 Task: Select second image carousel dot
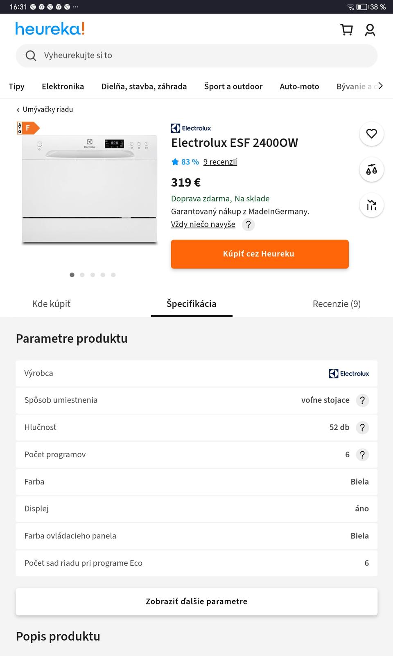coord(82,275)
